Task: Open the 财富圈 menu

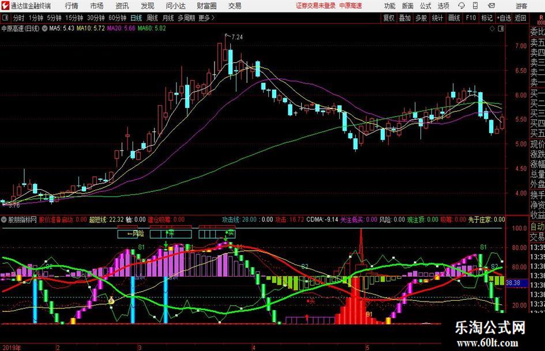Action: tap(206, 6)
